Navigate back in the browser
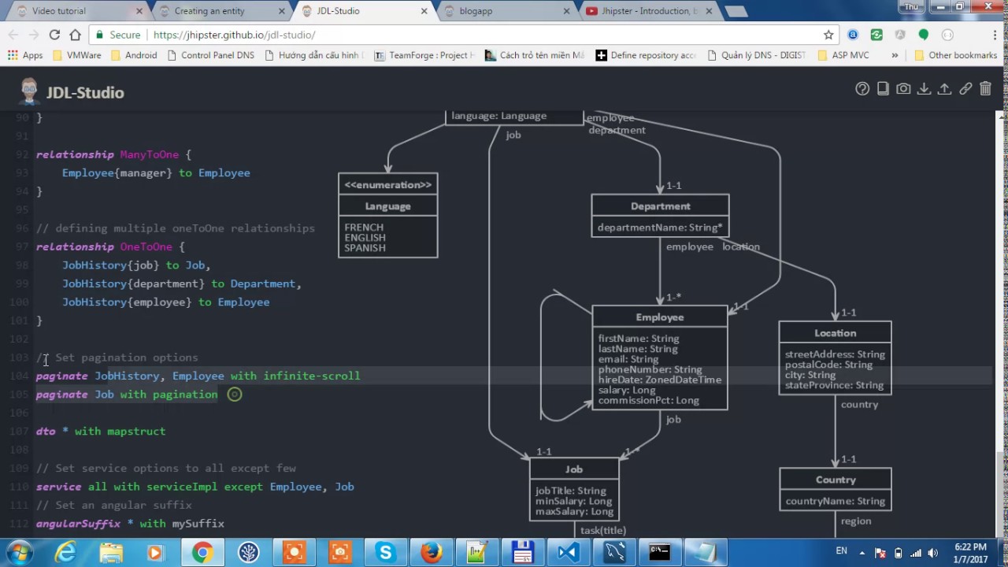Image resolution: width=1008 pixels, height=567 pixels. point(13,35)
